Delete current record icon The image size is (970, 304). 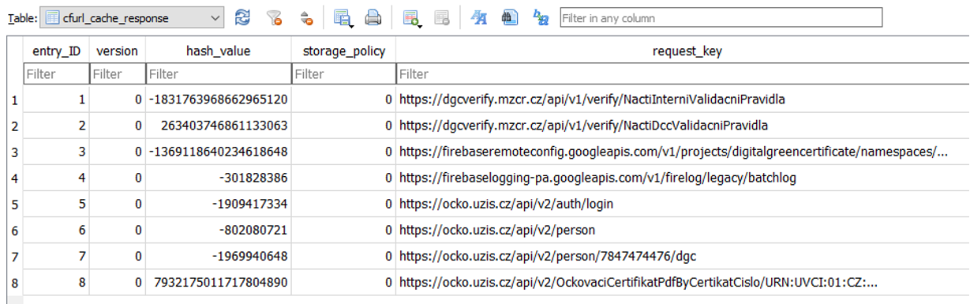(442, 17)
